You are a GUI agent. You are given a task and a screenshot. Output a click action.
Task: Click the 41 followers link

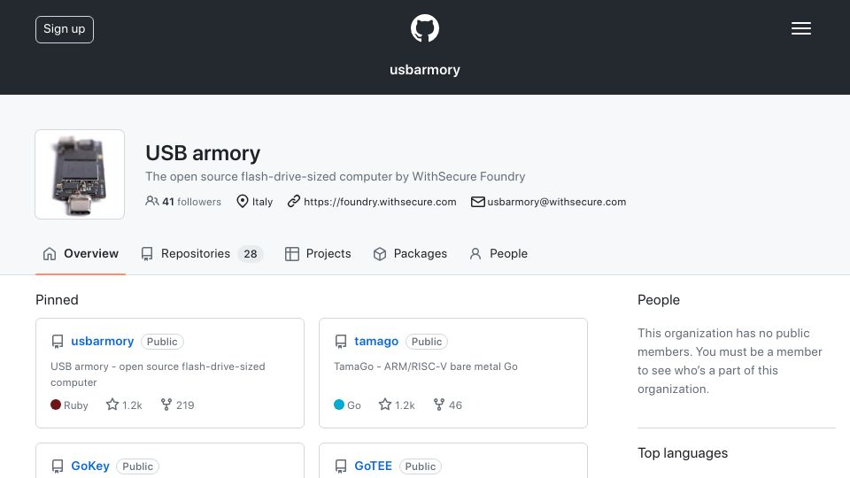183,202
